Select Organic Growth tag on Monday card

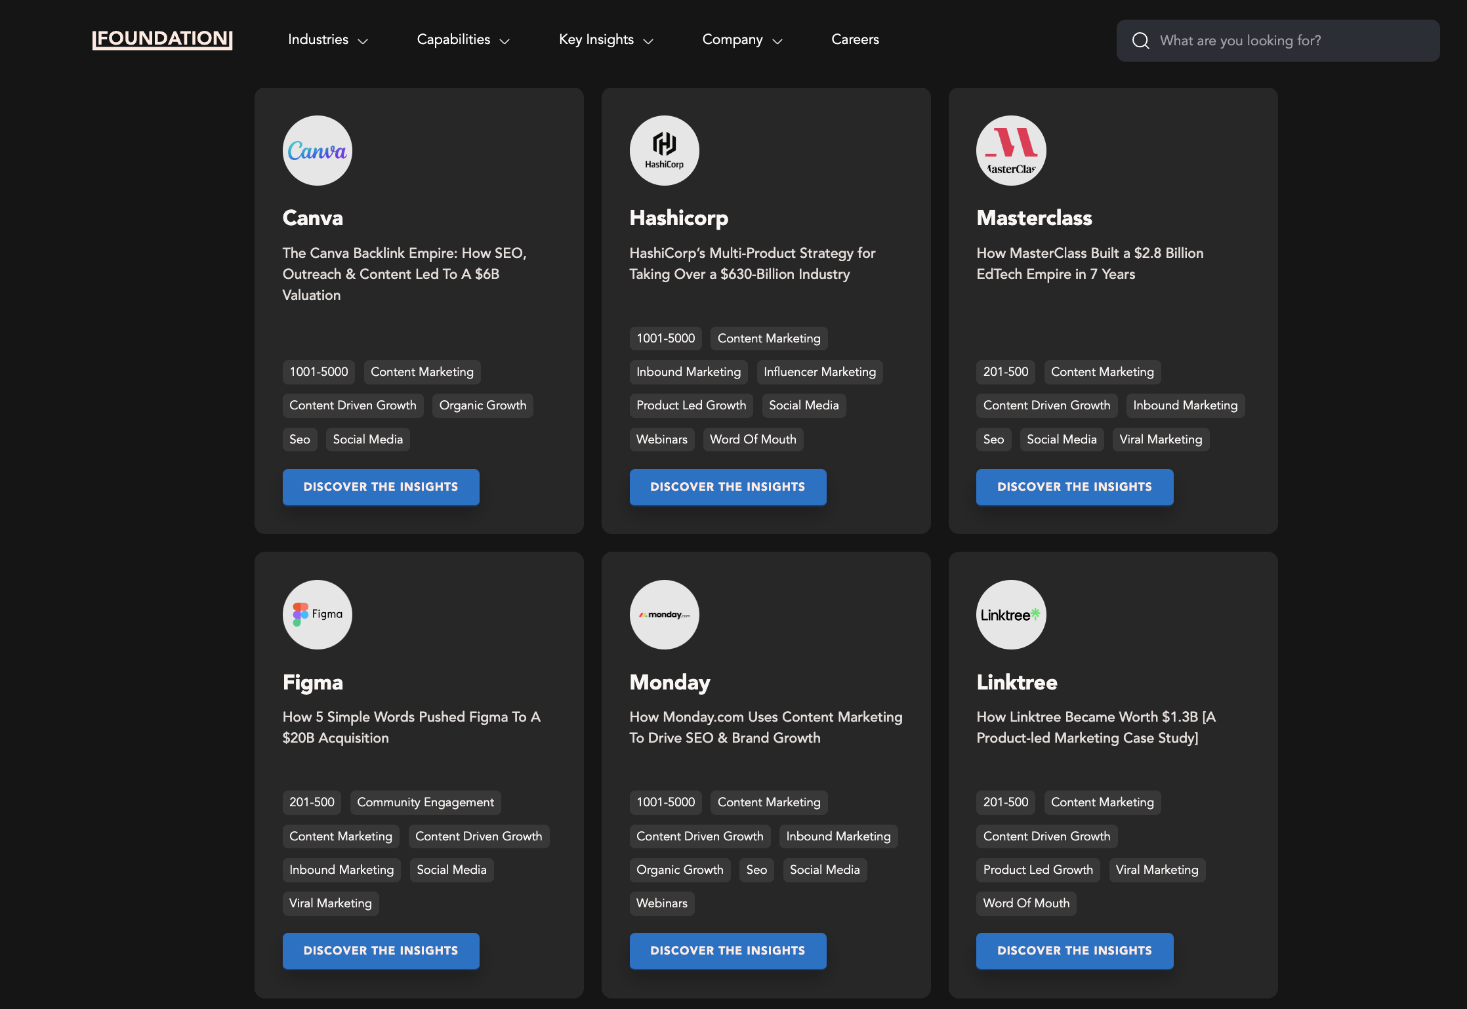680,870
